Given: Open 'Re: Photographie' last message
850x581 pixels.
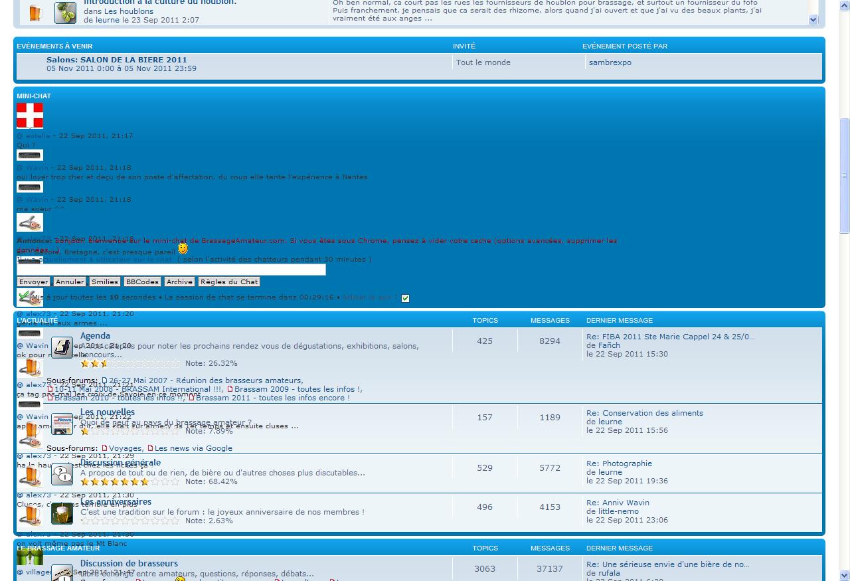Looking at the screenshot, I should 619,463.
